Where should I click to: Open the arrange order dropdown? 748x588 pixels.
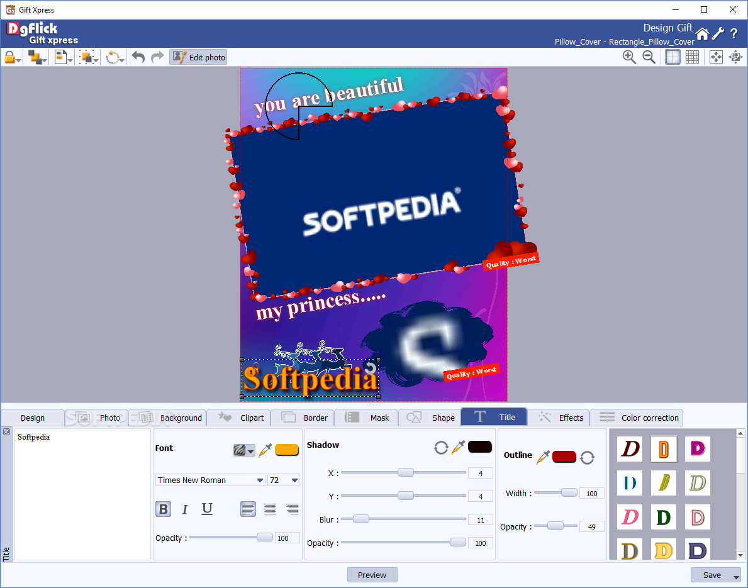[37, 58]
